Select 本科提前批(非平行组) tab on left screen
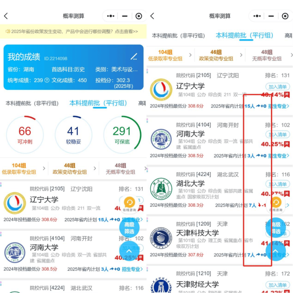 coord(32,103)
